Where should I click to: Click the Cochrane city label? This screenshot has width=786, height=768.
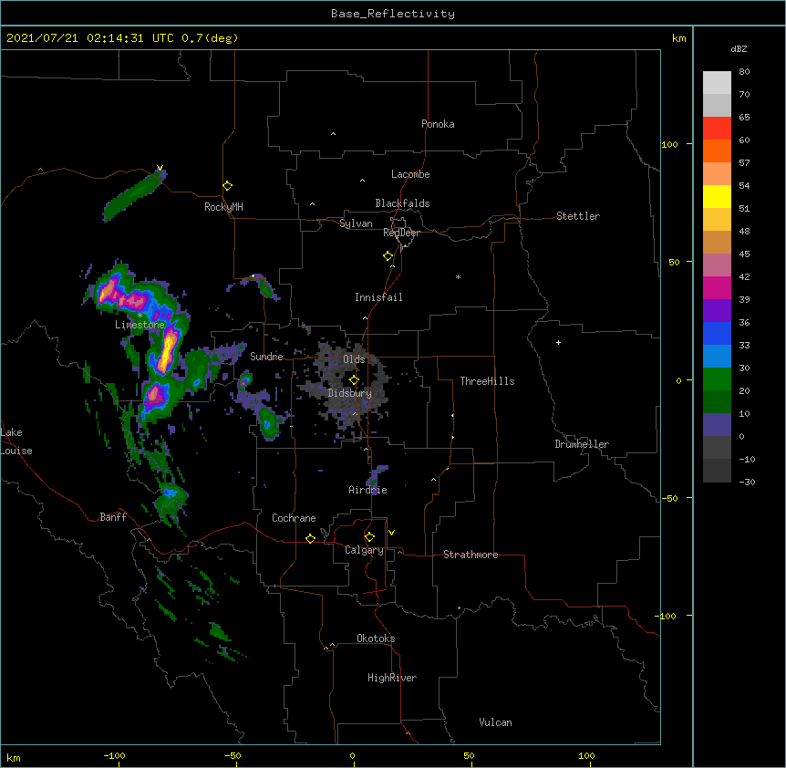point(294,518)
